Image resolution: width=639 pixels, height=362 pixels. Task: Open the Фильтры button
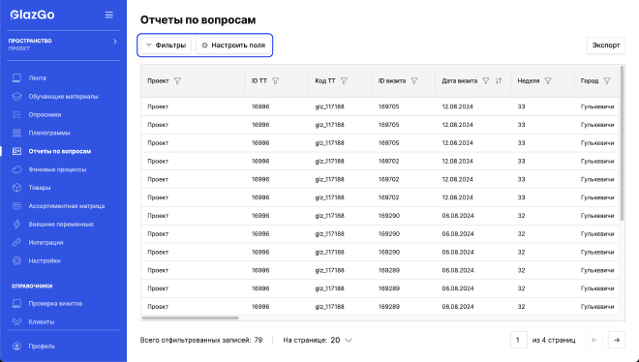166,45
